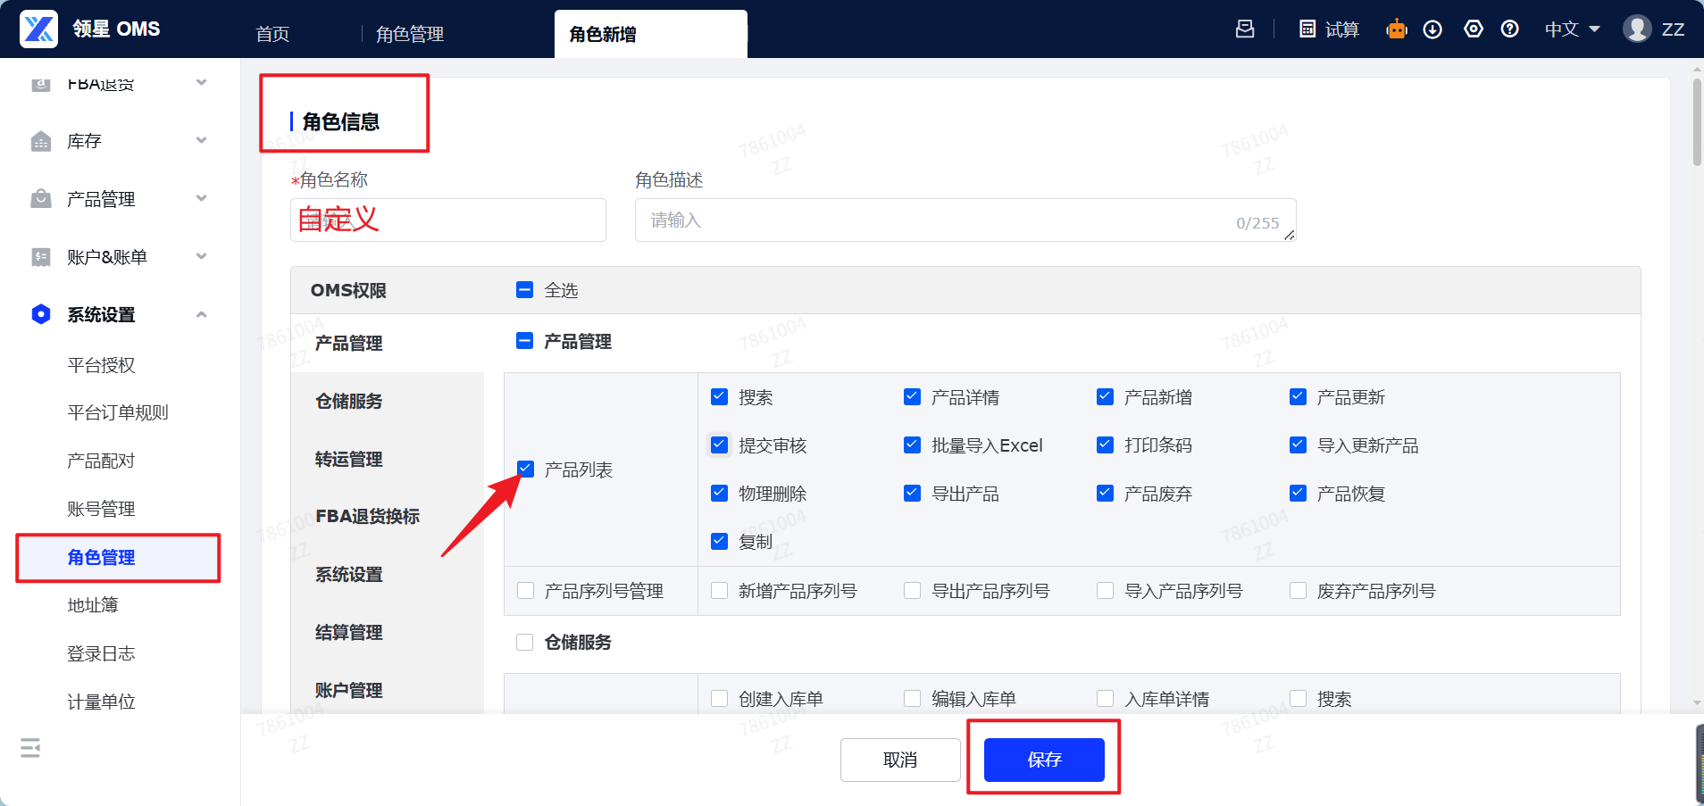Expand the FBA退货 sidebar chevron
1704x806 pixels.
(201, 83)
